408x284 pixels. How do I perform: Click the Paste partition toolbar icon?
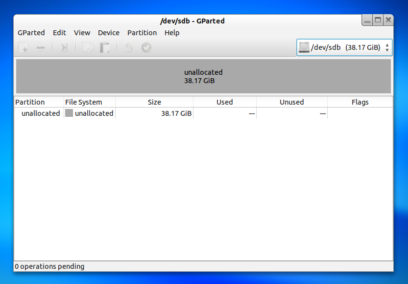105,48
